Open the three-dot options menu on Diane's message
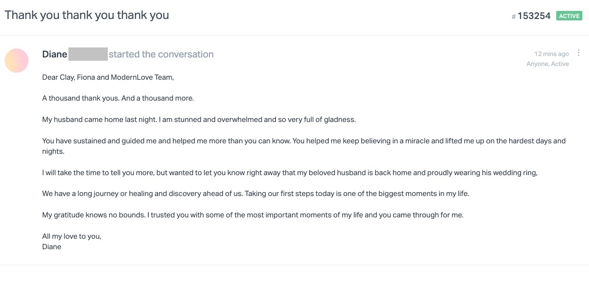 click(x=579, y=53)
